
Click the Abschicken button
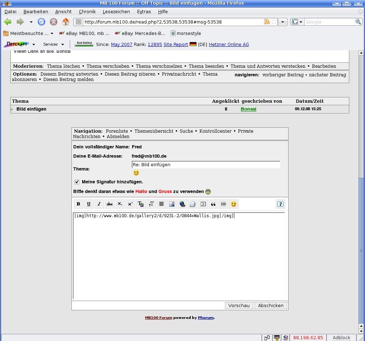[x=271, y=305]
